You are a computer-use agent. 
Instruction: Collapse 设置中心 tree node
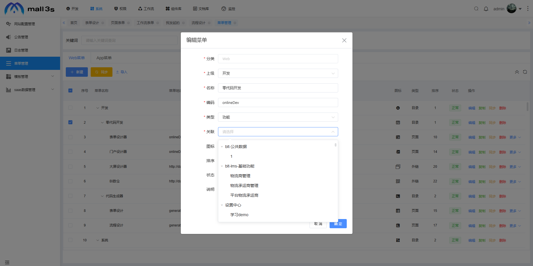click(222, 205)
